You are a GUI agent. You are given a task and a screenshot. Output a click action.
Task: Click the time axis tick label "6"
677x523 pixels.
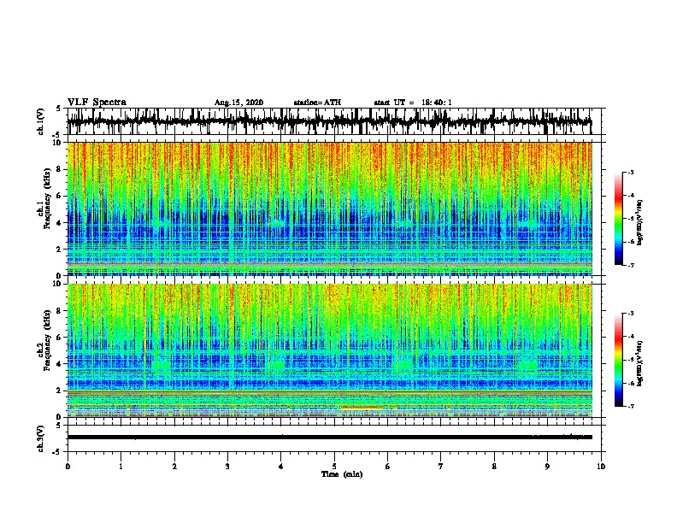(x=388, y=467)
